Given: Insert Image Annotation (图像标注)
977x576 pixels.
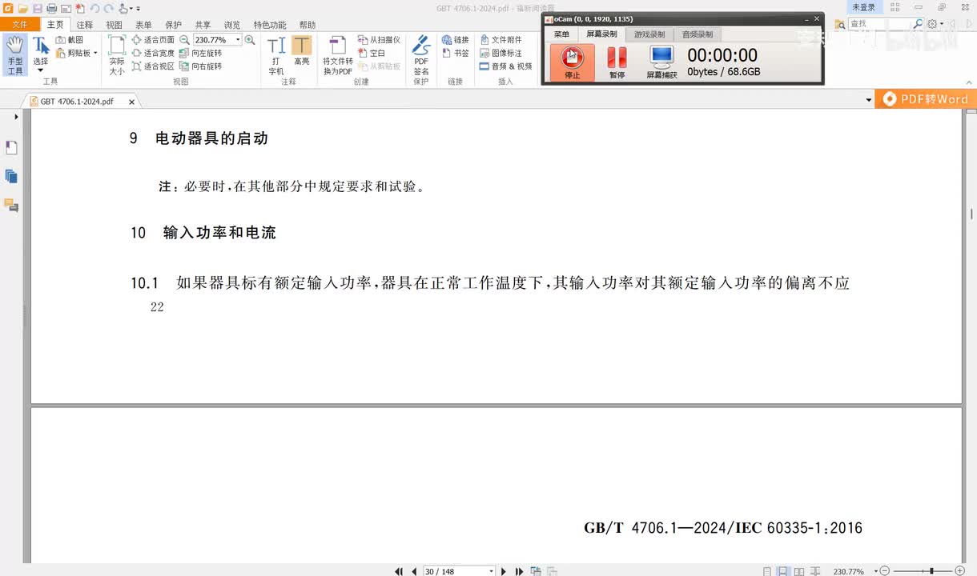Looking at the screenshot, I should click(x=501, y=53).
